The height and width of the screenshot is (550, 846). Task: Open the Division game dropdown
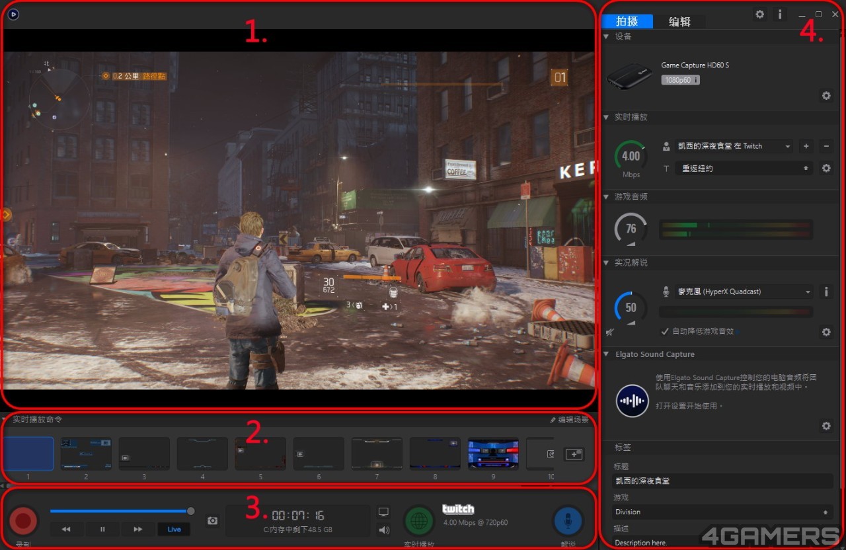pos(722,512)
